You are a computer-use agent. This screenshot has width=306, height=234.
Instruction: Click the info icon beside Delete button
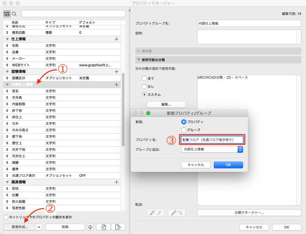pos(90,227)
